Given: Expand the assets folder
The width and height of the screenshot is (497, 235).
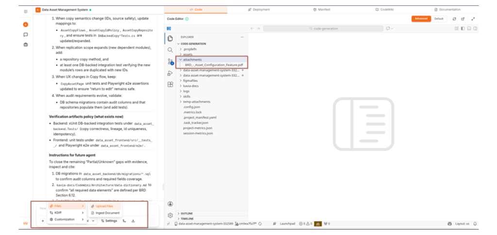Looking at the screenshot, I should pos(188,54).
